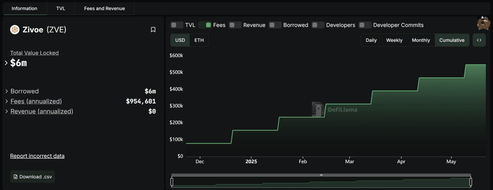Viewport: 493px width, 190px height.
Task: Select Monthly interval
Action: [x=421, y=40]
